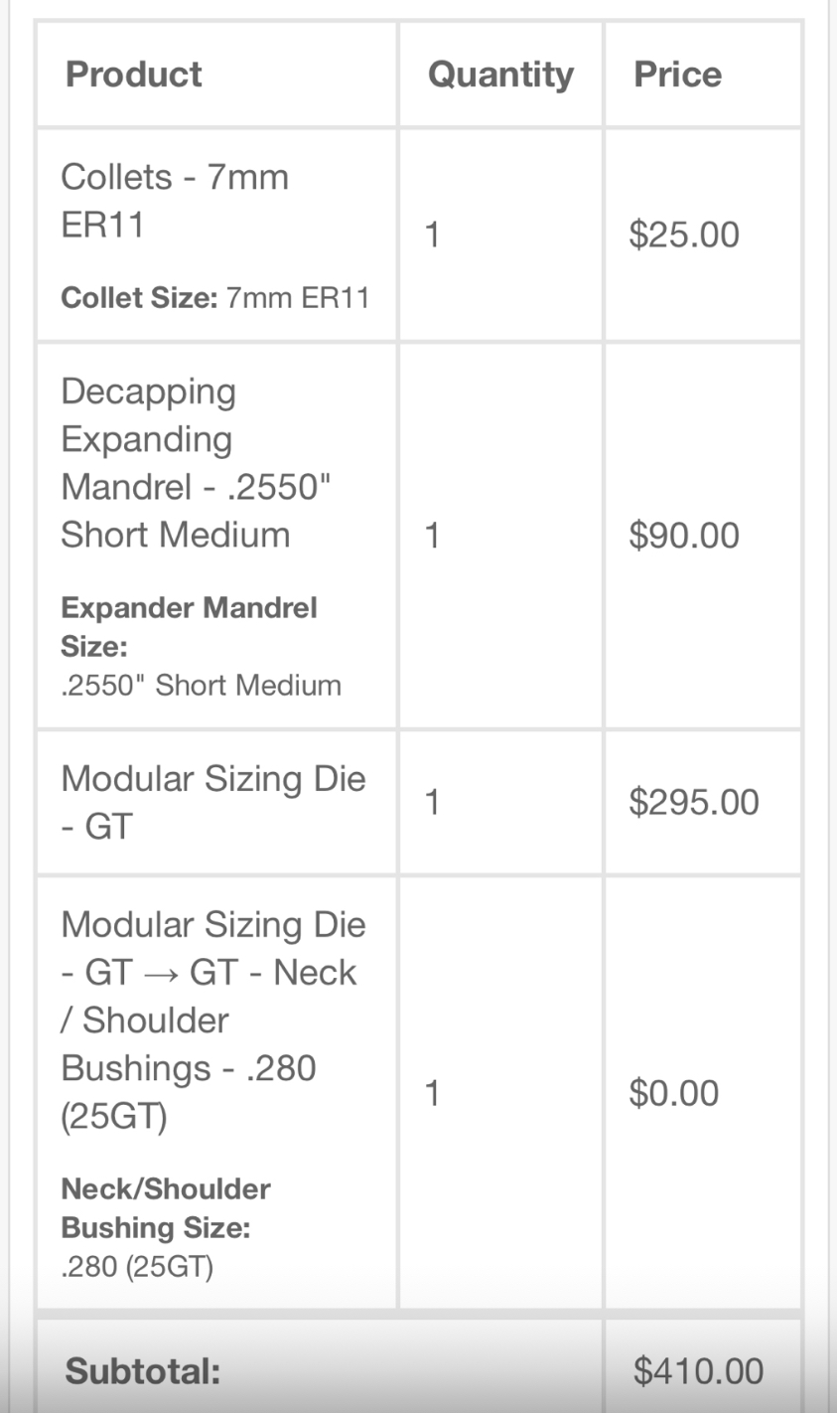This screenshot has height=1413, width=837.
Task: Select the .280 (25GT) bushing size value
Action: (x=137, y=1268)
